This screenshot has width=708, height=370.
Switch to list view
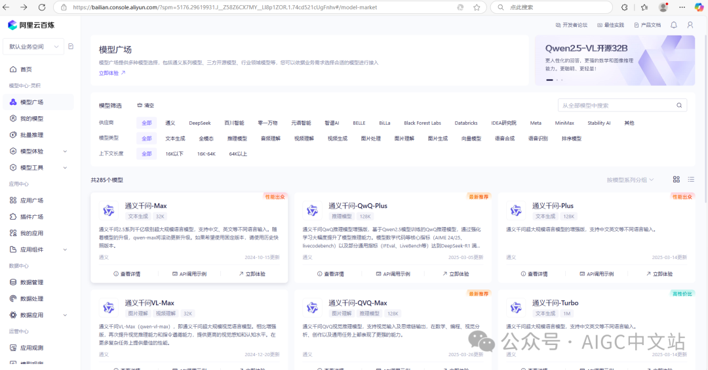tap(691, 179)
